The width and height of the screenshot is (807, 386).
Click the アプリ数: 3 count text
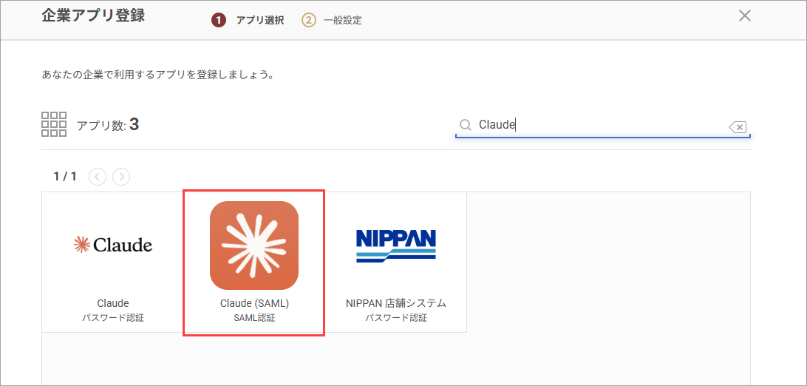coord(108,124)
